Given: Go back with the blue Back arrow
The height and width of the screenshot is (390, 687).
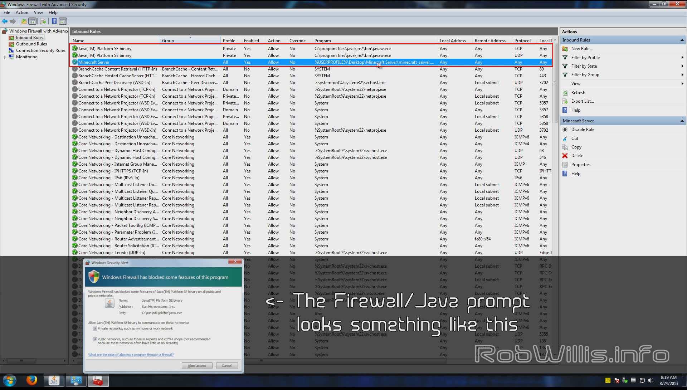Looking at the screenshot, I should 5,21.
